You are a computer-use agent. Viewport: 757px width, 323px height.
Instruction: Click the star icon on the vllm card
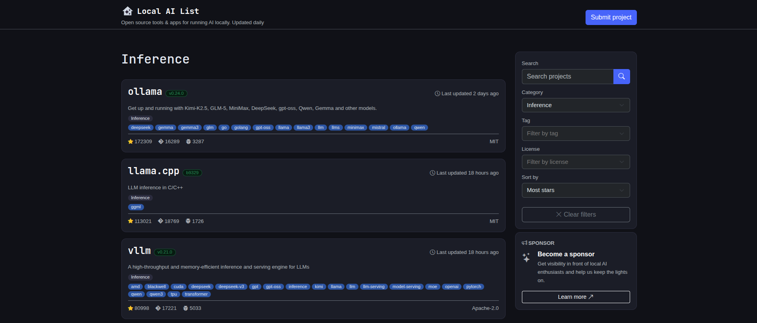(x=130, y=308)
